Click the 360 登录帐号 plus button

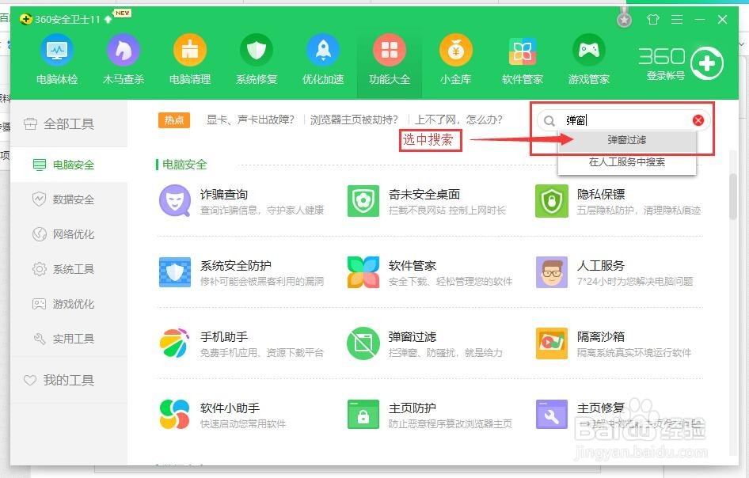(707, 63)
